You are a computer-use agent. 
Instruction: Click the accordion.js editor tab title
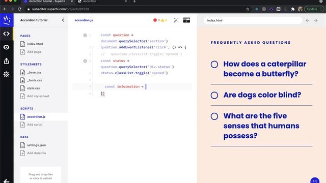84,20
